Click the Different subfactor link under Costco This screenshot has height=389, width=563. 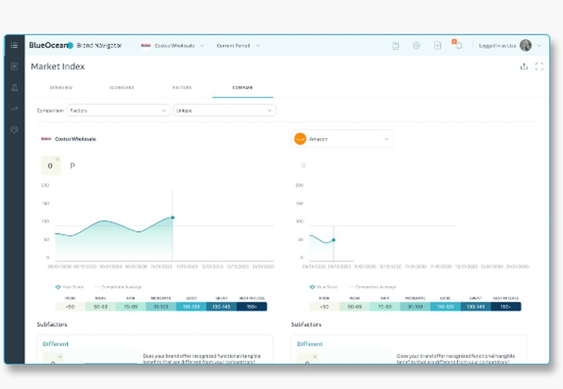click(56, 344)
